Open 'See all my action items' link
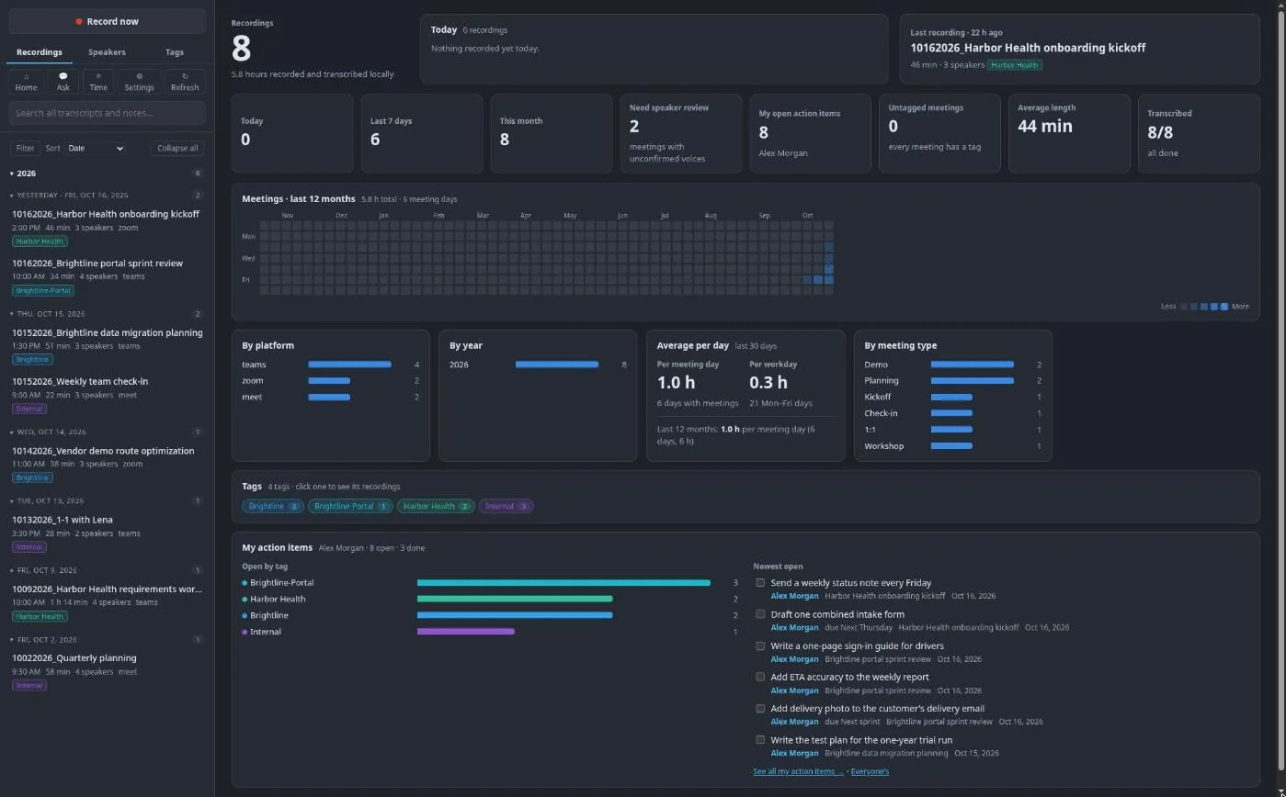 (x=798, y=771)
